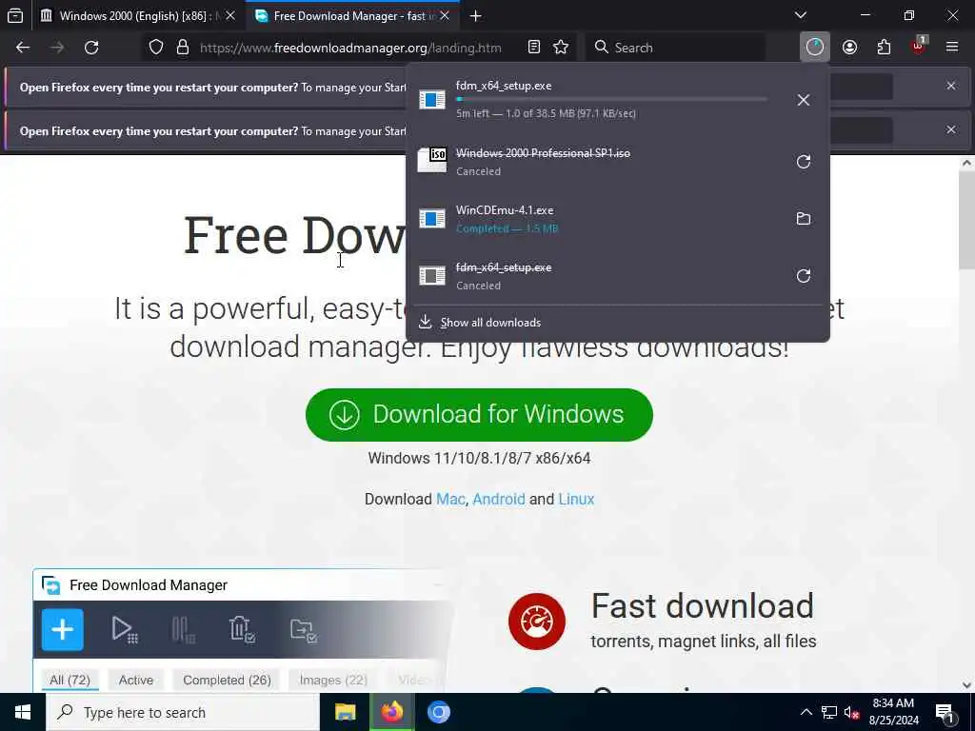Viewport: 975px width, 731px height.
Task: Click the Firefox Search box
Action: [675, 48]
